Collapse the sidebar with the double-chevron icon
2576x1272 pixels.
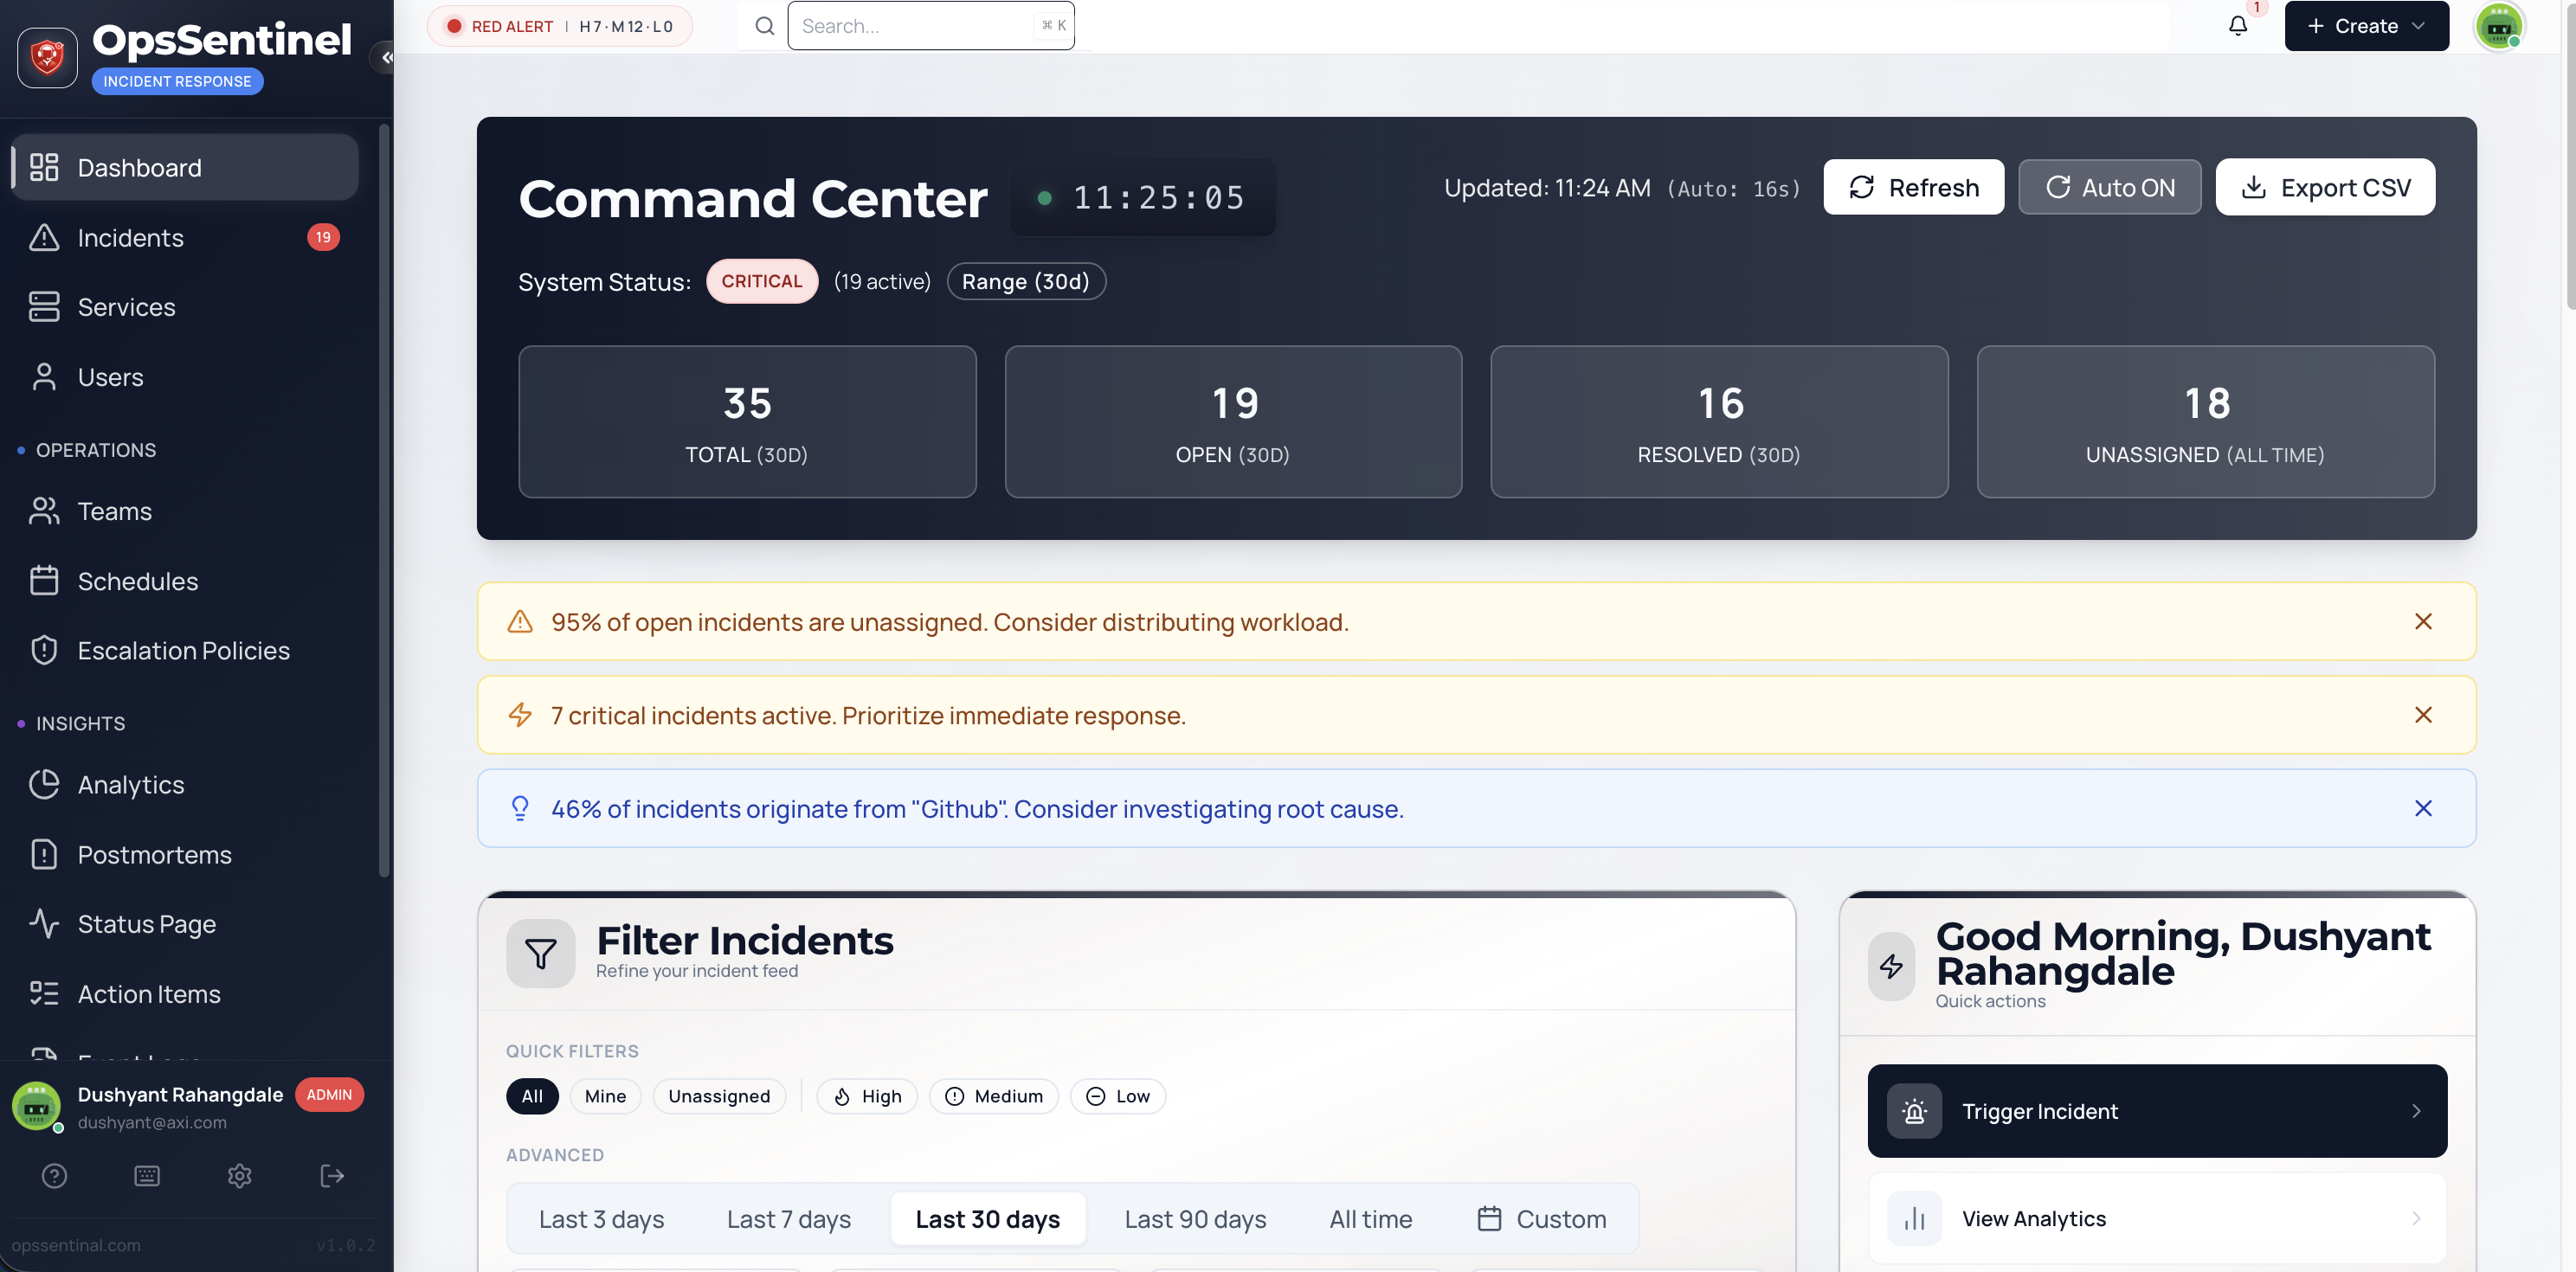click(386, 57)
